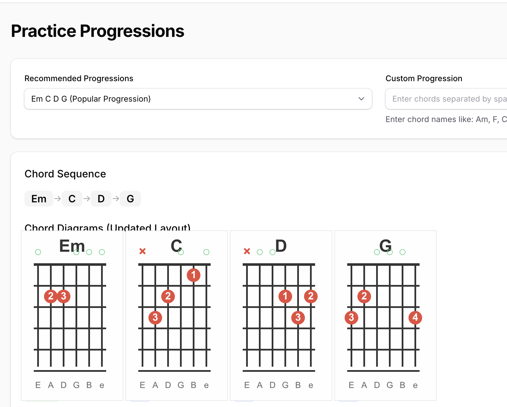Image resolution: width=507 pixels, height=407 pixels.
Task: Click finger dot 3 on the D chord diagram
Action: coord(298,318)
